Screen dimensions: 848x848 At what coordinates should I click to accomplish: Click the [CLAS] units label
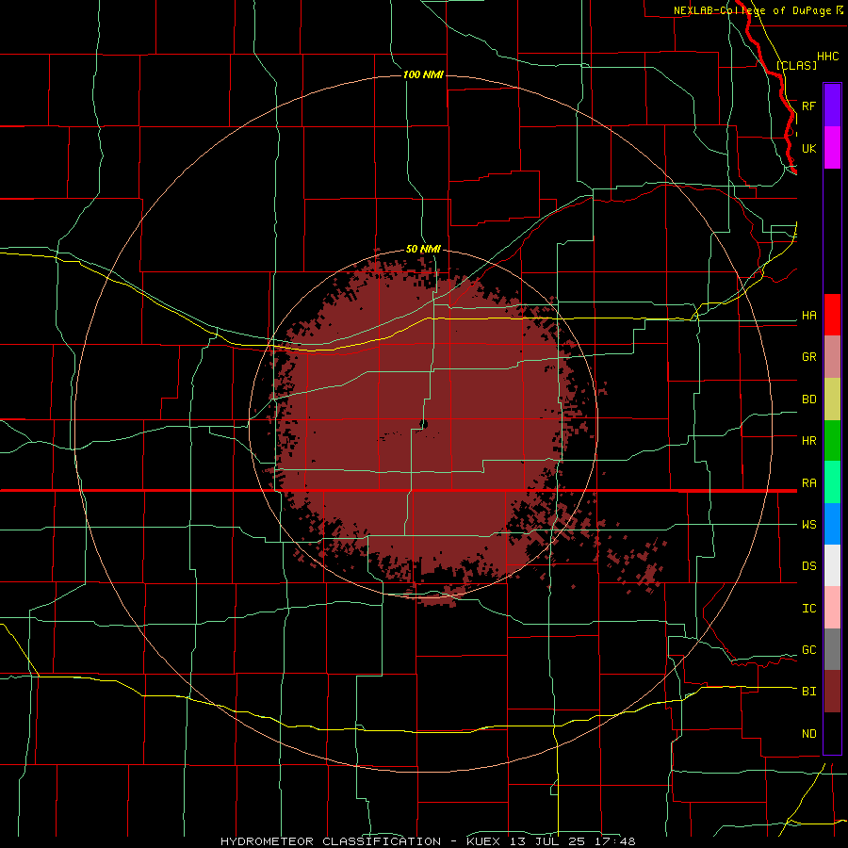[x=796, y=65]
